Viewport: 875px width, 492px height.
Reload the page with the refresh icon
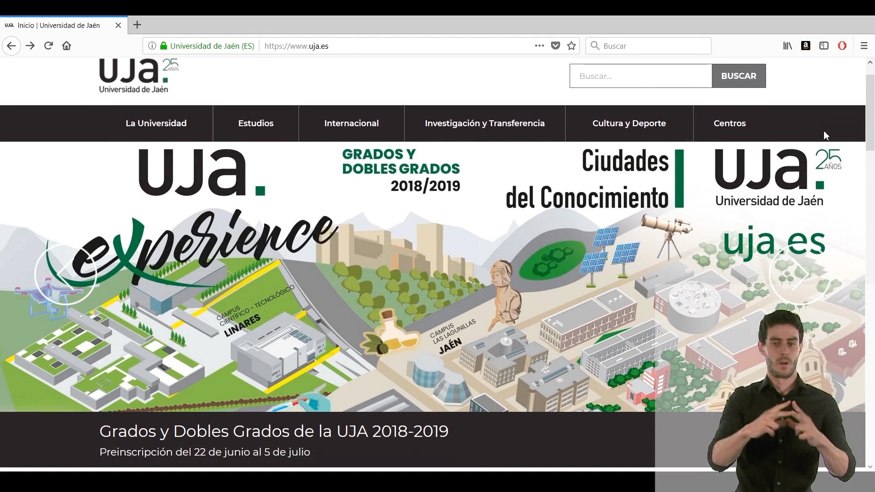pyautogui.click(x=48, y=46)
